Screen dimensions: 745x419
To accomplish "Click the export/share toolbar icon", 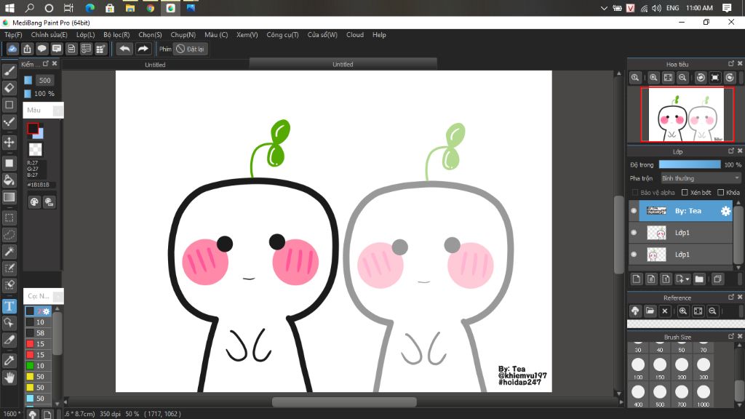I will 27,49.
